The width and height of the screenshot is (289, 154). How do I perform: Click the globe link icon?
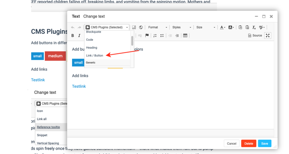(141, 27)
